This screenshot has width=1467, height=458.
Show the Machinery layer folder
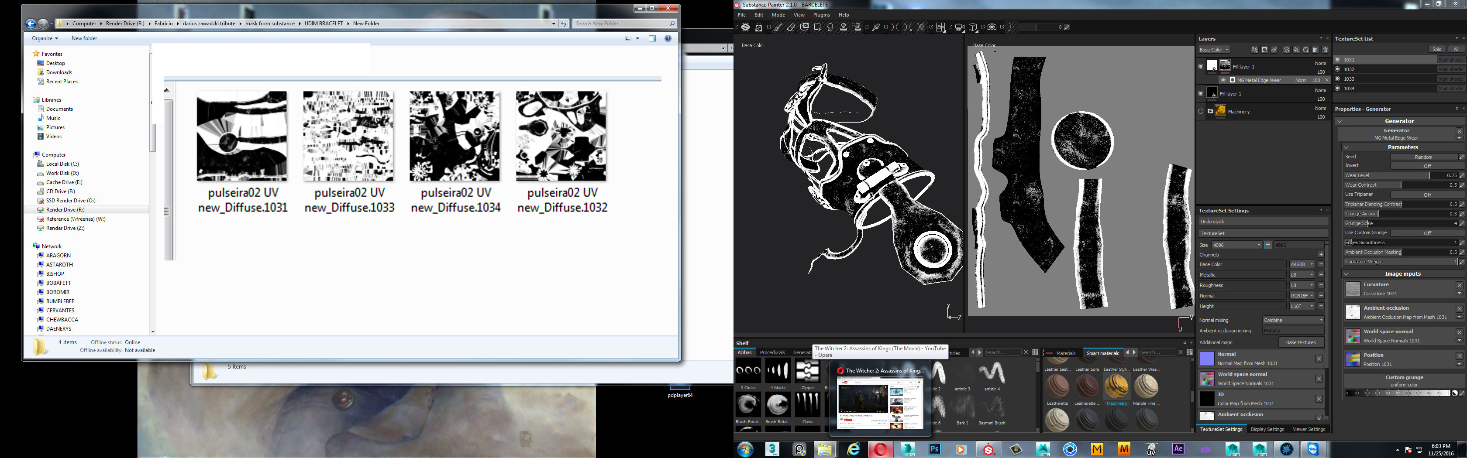pyautogui.click(x=1201, y=112)
